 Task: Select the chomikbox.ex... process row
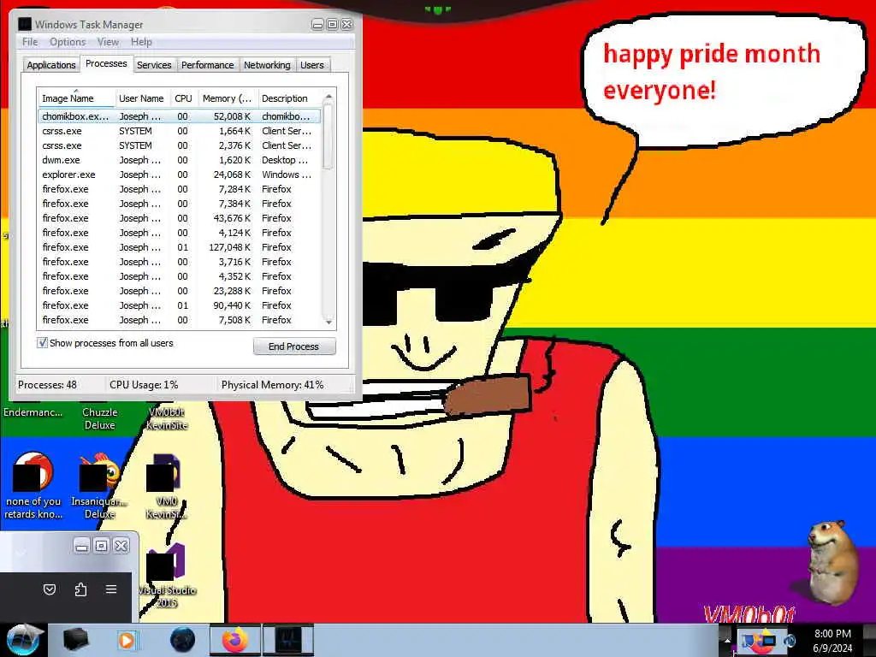pos(180,116)
